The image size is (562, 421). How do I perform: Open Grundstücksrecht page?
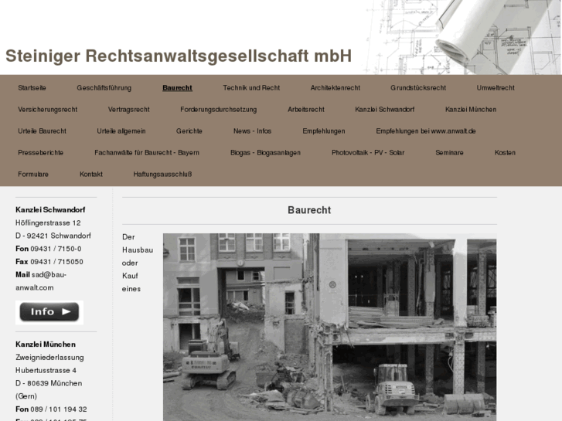coord(418,88)
